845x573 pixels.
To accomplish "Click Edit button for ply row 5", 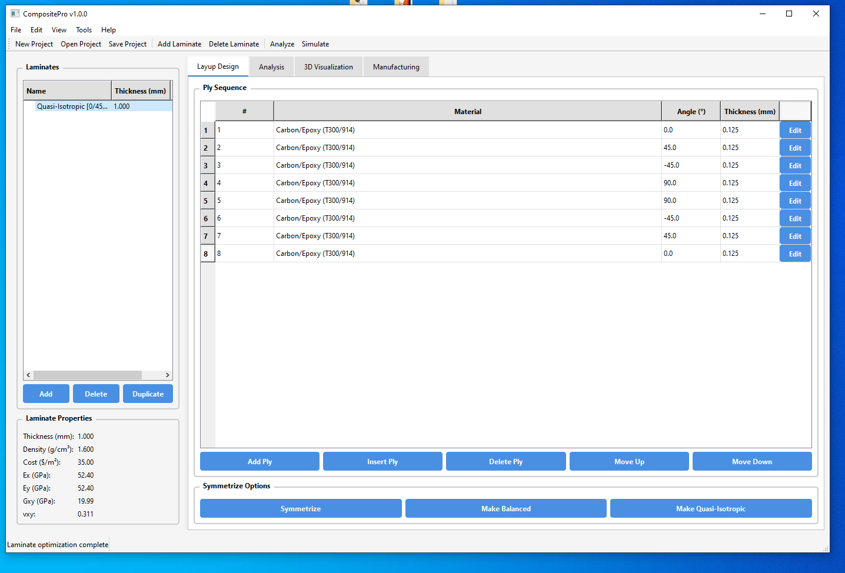I will pyautogui.click(x=795, y=201).
